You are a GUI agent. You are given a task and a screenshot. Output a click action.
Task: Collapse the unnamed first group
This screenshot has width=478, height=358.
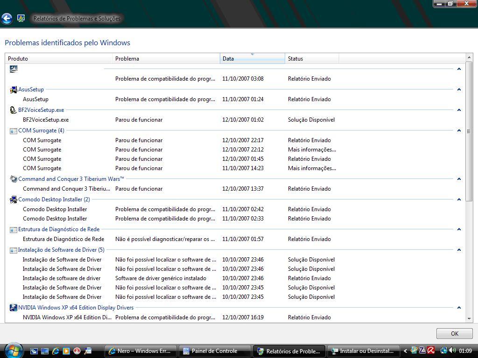tap(459, 69)
